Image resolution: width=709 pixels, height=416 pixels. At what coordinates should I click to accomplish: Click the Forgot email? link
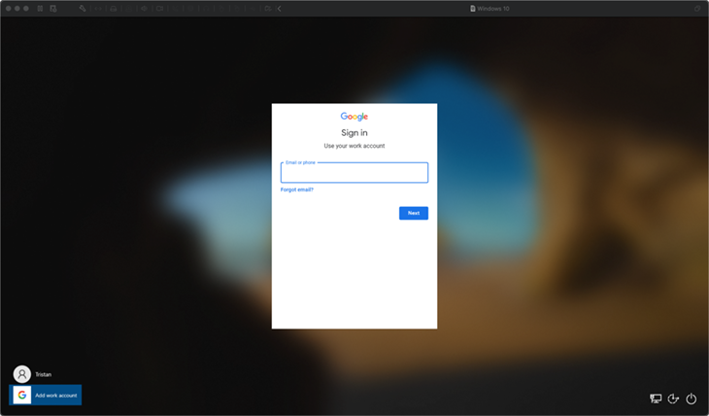(x=297, y=190)
